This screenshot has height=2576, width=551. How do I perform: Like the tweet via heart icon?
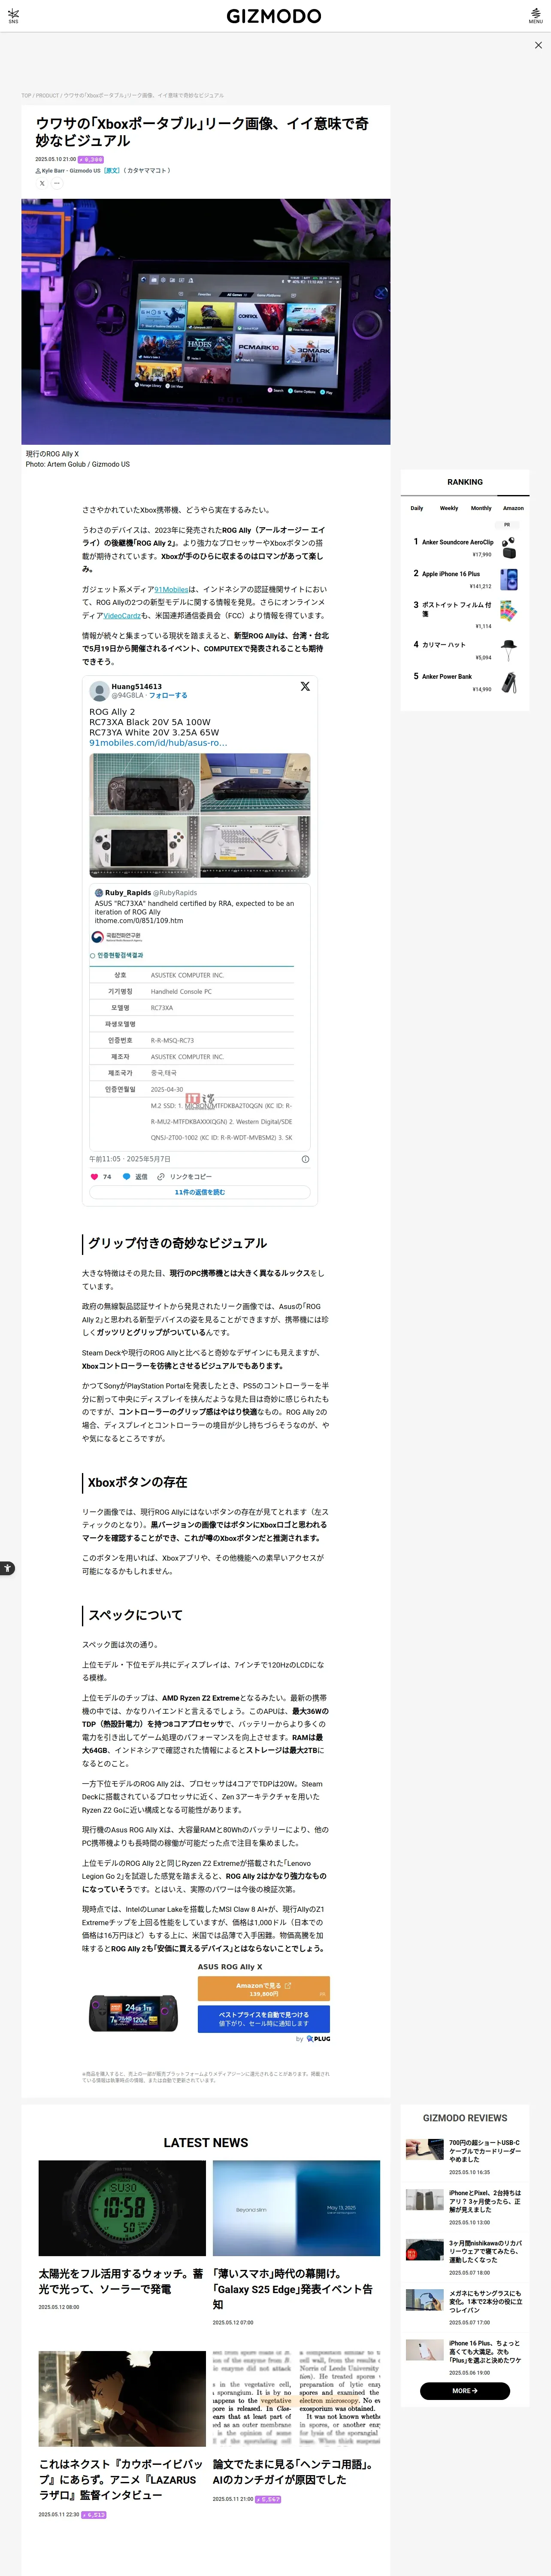[95, 1176]
